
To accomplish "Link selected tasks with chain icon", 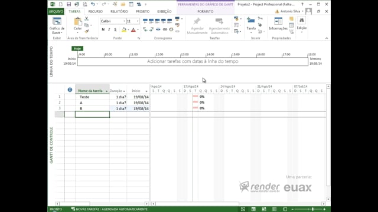I will coord(165,29).
